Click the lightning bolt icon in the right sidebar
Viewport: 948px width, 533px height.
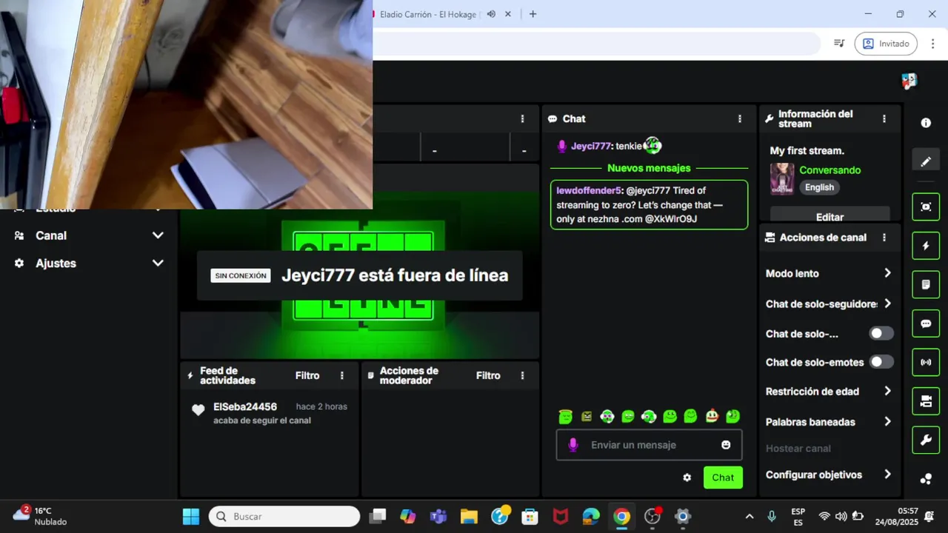click(x=926, y=246)
